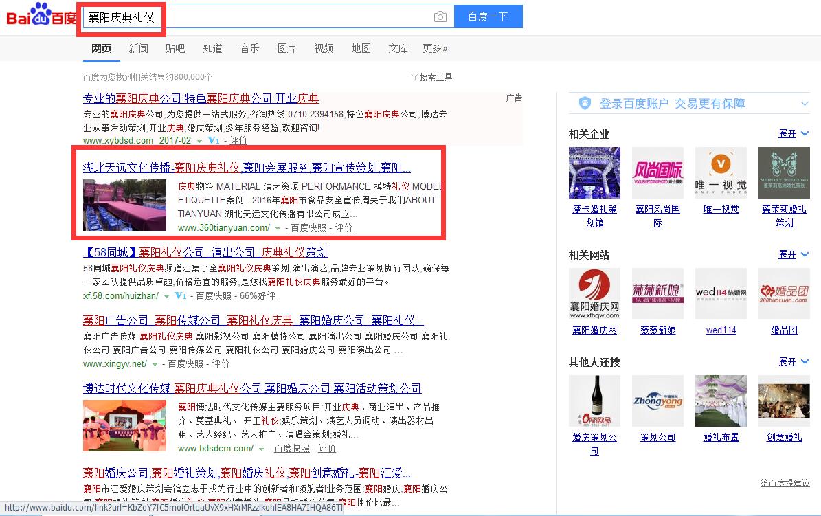Open 襄阳婚庆公司_襄阳婚礼策划 result title

pyautogui.click(x=247, y=473)
